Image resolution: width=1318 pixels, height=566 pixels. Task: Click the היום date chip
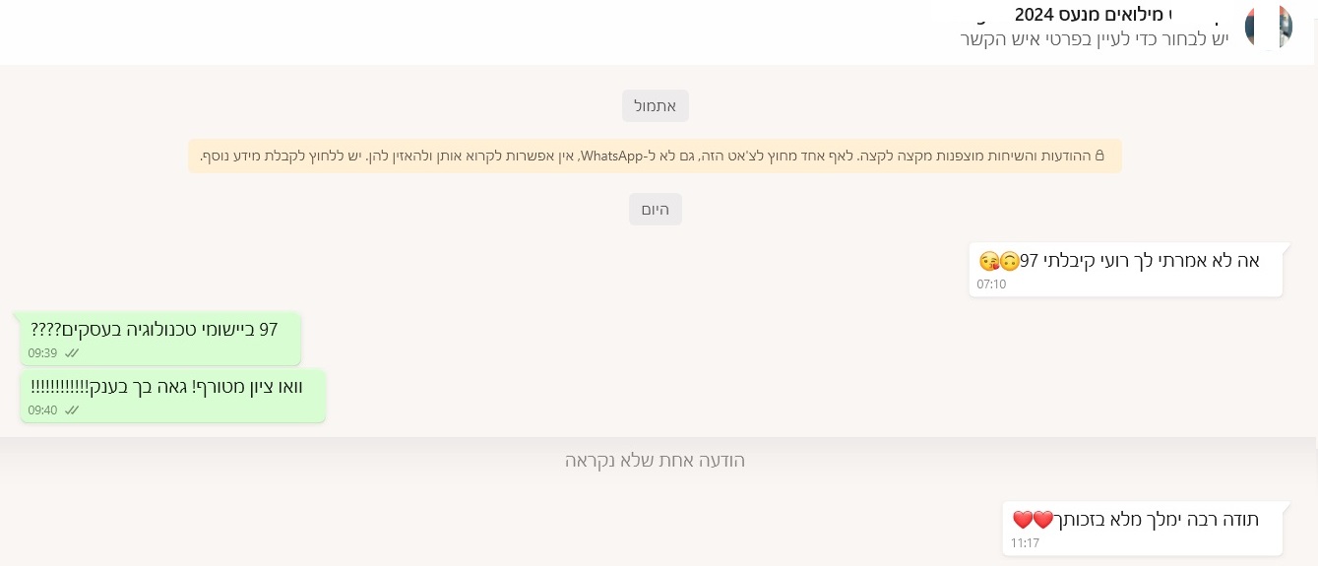click(655, 209)
